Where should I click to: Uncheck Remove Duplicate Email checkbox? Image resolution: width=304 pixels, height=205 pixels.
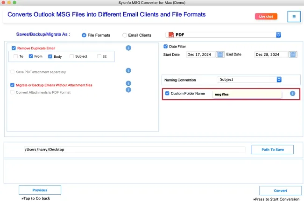(x=14, y=48)
